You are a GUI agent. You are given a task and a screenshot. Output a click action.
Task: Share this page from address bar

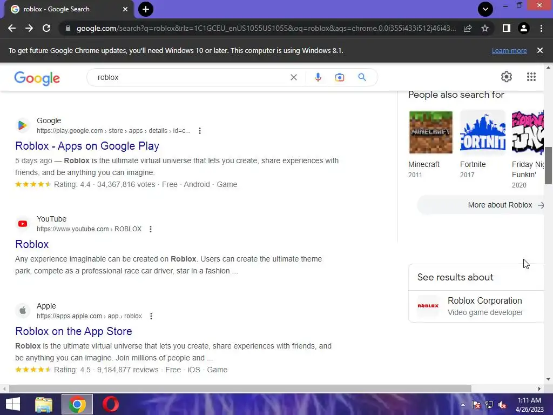468,28
